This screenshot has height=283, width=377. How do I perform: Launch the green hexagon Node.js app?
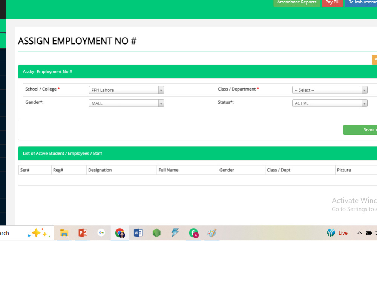pyautogui.click(x=156, y=233)
